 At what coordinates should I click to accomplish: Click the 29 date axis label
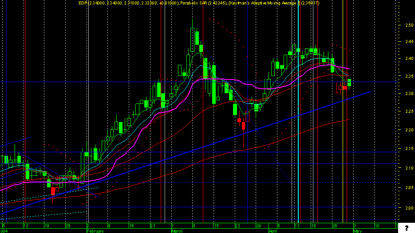pyautogui.click(x=258, y=226)
